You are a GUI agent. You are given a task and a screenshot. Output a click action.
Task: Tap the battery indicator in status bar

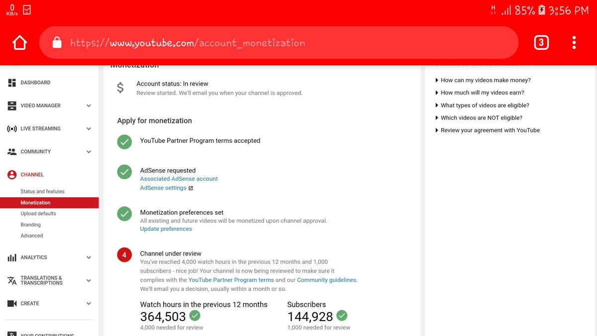pyautogui.click(x=541, y=10)
